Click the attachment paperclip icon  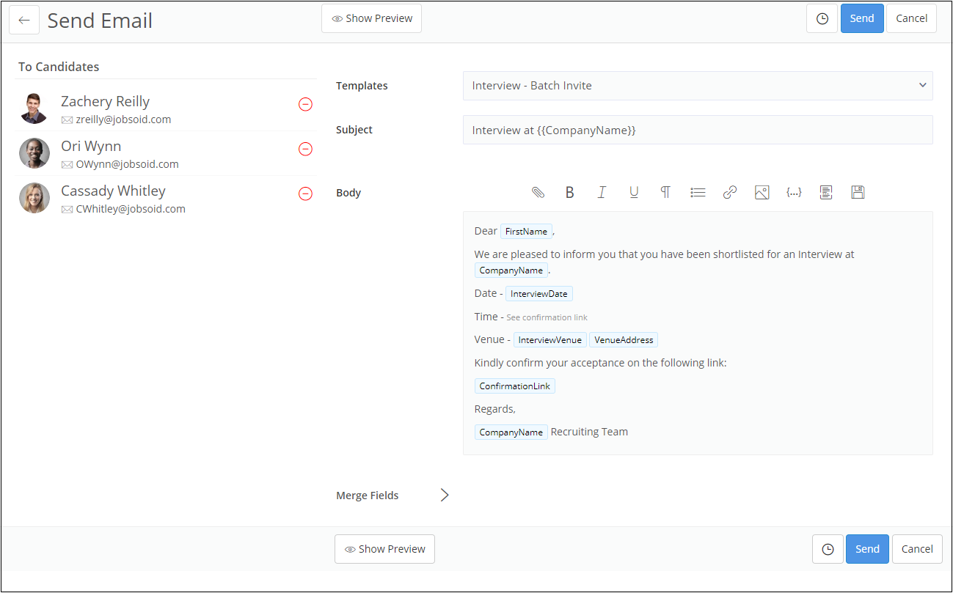pyautogui.click(x=538, y=192)
